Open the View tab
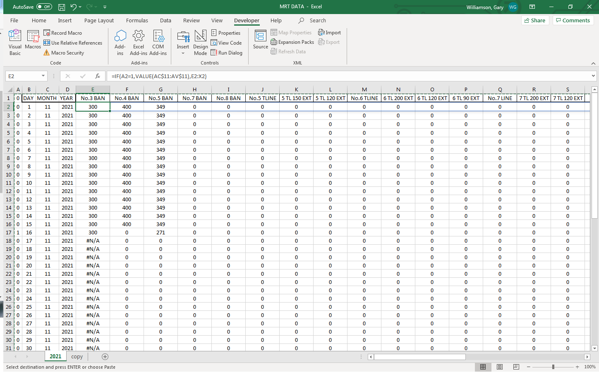The image size is (599, 372). (x=217, y=20)
